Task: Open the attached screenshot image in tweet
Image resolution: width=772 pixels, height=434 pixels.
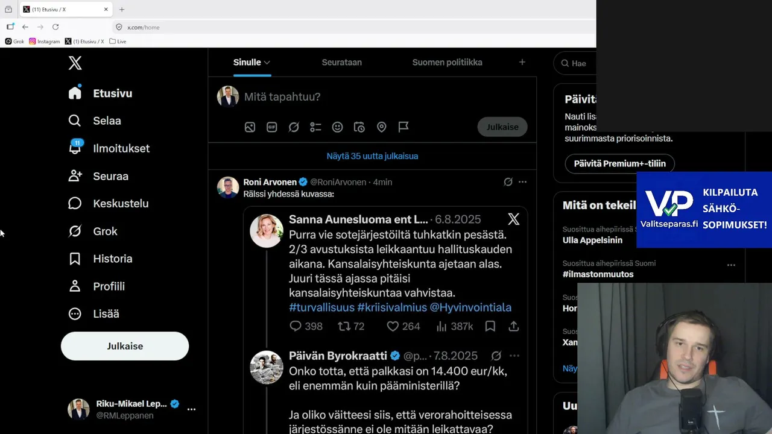Action: click(x=385, y=320)
